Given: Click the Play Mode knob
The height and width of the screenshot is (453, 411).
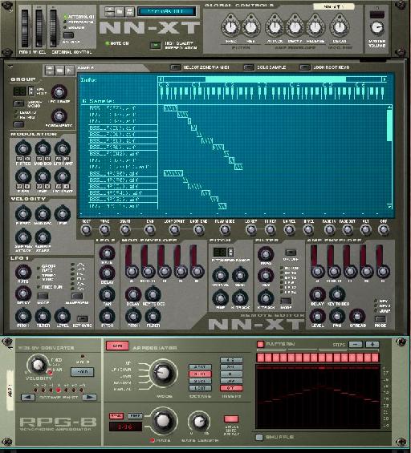Looking at the screenshot, I should 225,229.
